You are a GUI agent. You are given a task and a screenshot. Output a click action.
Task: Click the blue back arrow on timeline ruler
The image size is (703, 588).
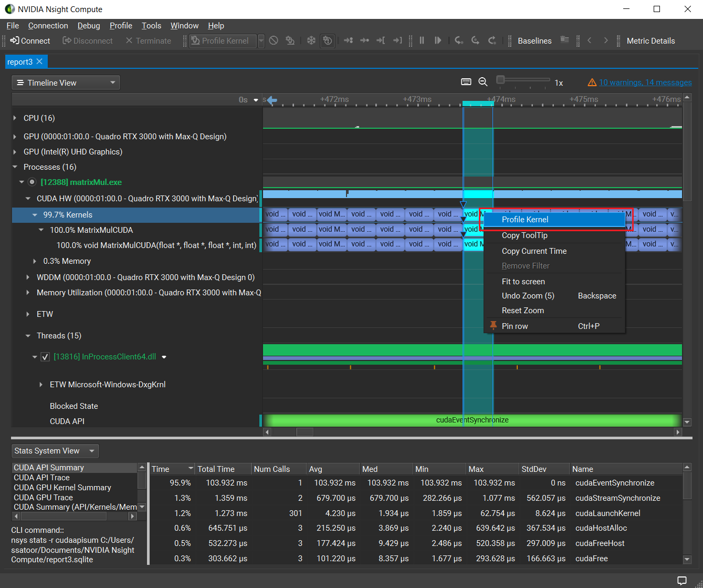[271, 100]
